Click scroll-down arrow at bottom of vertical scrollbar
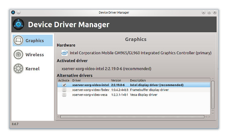Image resolution: width=228 pixels, height=138 pixels. pyautogui.click(x=213, y=113)
